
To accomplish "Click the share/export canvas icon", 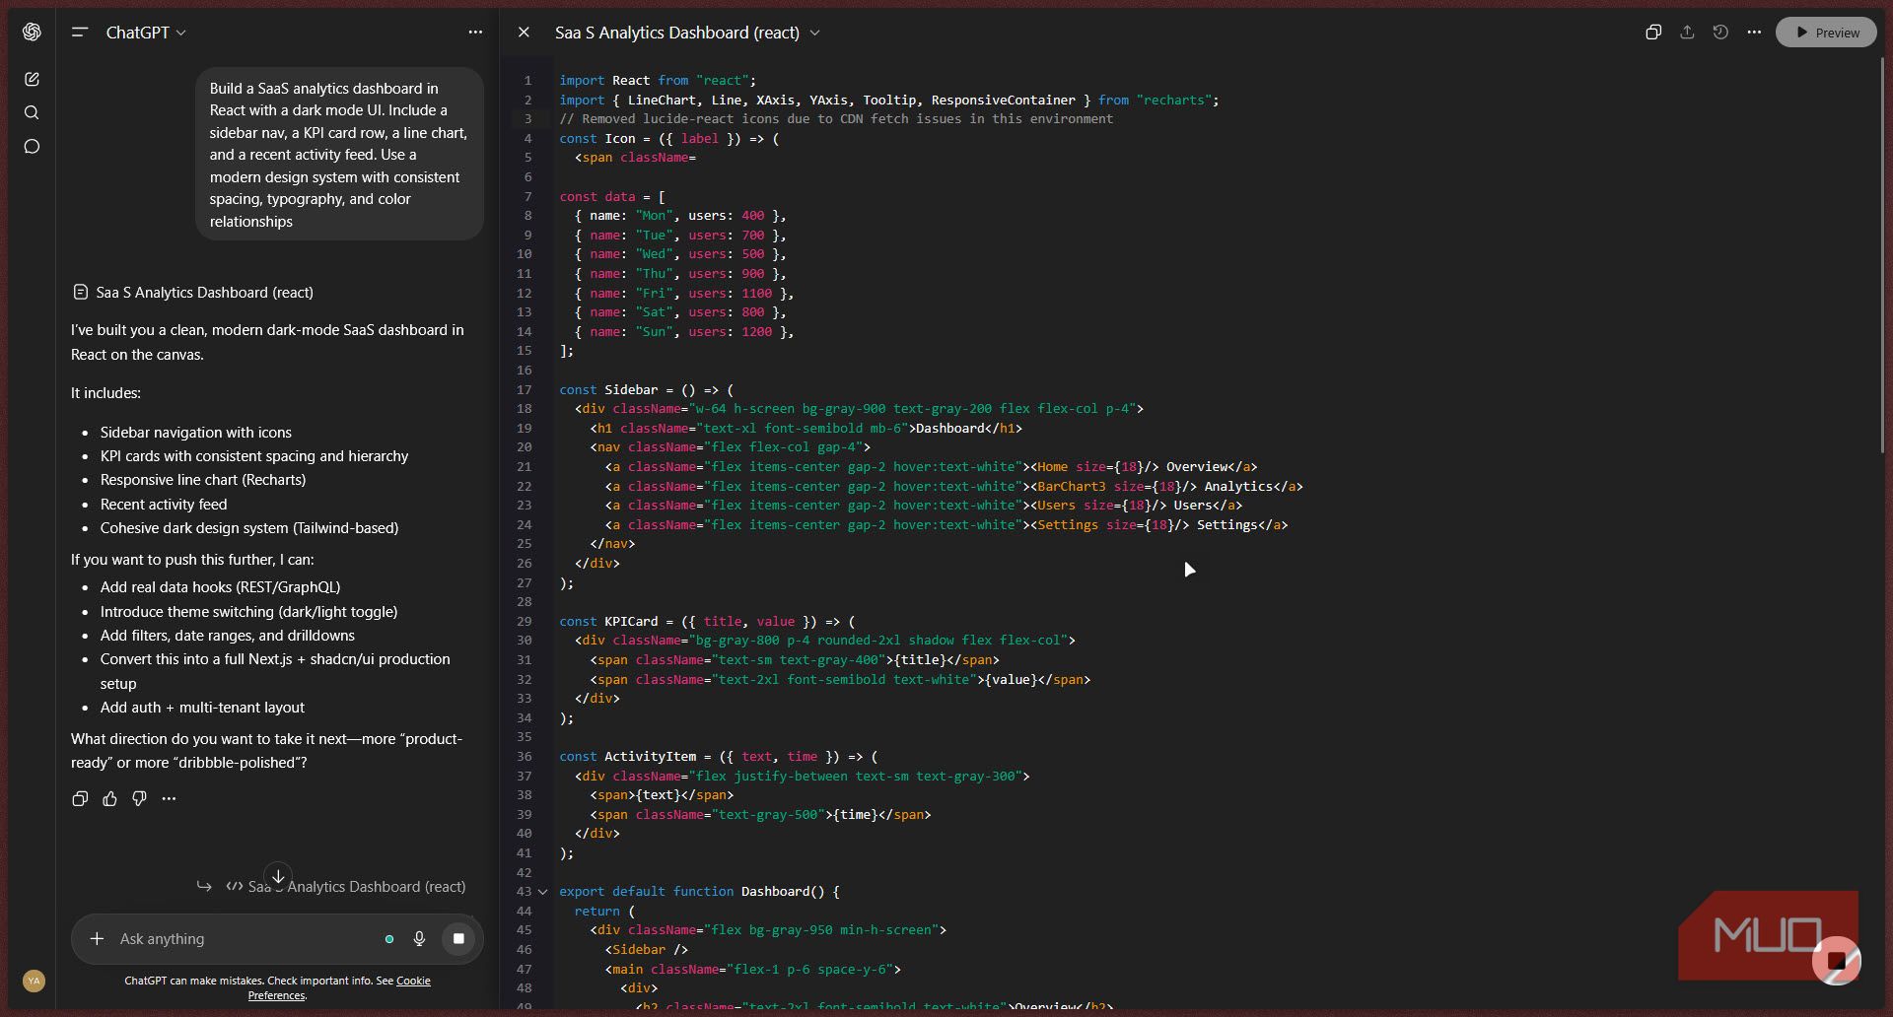I will [x=1687, y=33].
